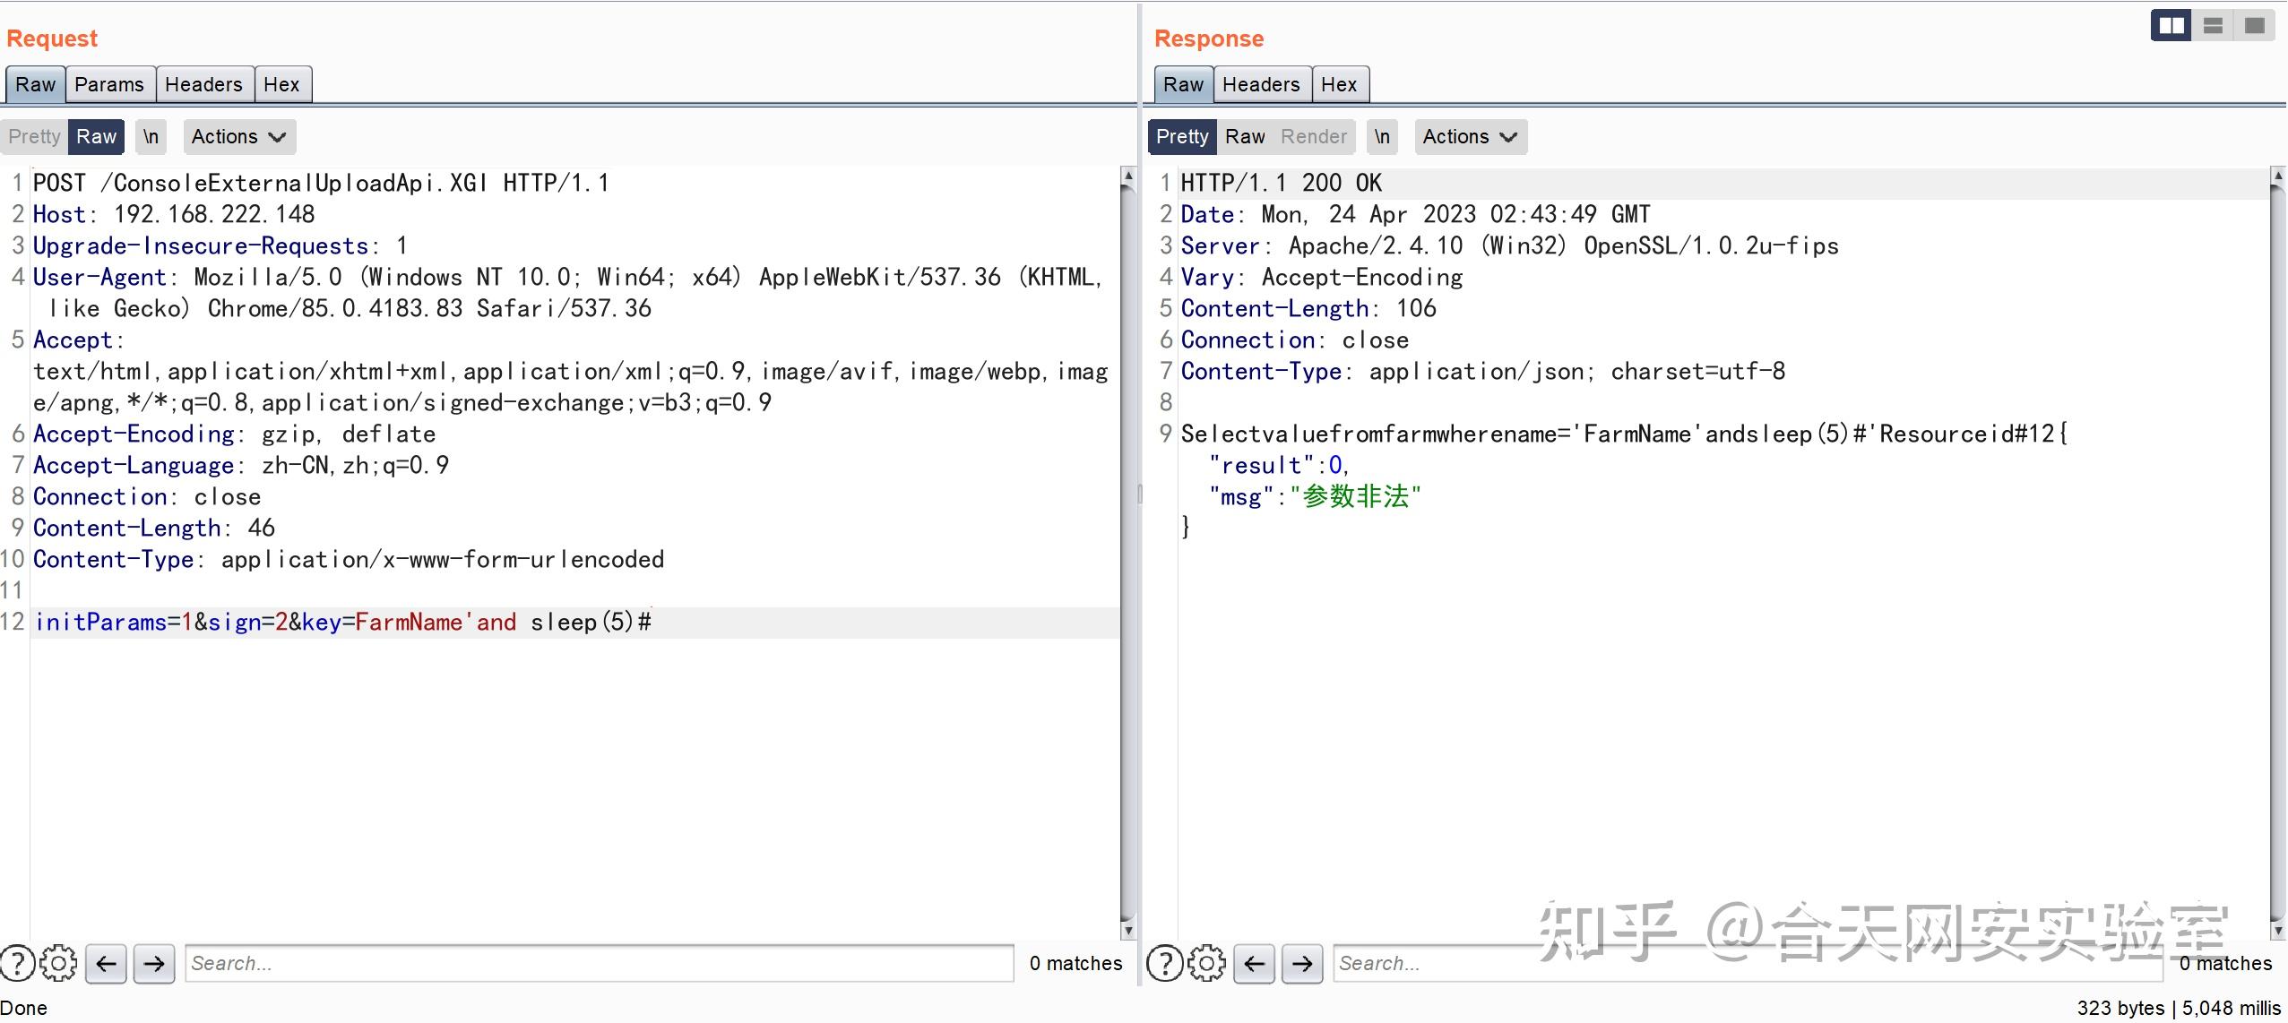
Task: Click the request editor scrollbar down arrow
Action: click(1128, 930)
